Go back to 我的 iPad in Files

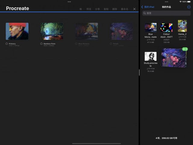148,7
